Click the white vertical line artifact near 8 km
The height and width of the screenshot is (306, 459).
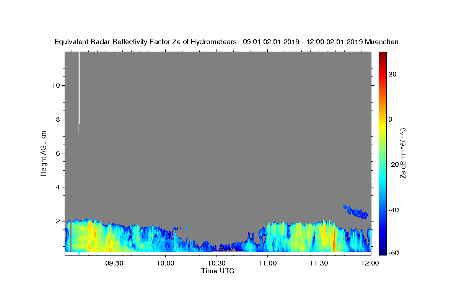click(x=78, y=92)
